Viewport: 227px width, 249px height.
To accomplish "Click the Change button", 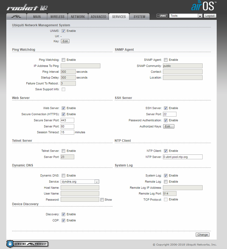I will (x=203, y=235).
